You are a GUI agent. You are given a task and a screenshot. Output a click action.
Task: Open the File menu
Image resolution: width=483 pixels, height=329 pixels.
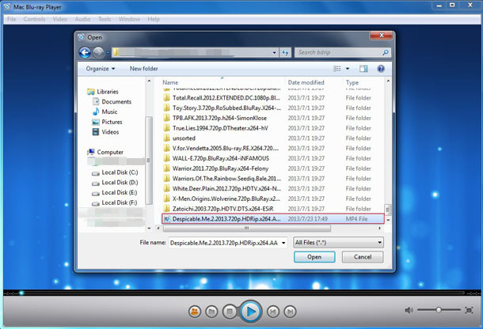(x=11, y=19)
